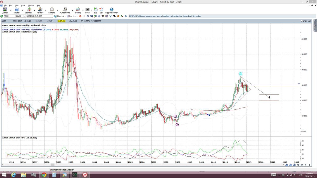Viewport: 317px width, 178px height.
Task: Click the Elliott Wave indicator label
Action: point(20,32)
